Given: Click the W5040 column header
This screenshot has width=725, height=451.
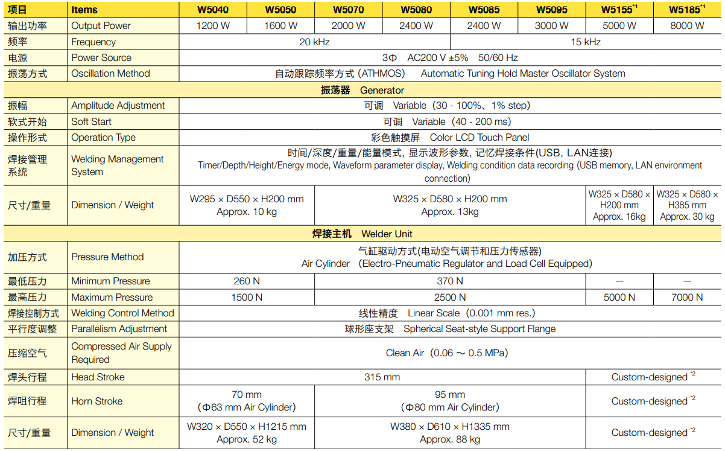Looking at the screenshot, I should coord(213,10).
